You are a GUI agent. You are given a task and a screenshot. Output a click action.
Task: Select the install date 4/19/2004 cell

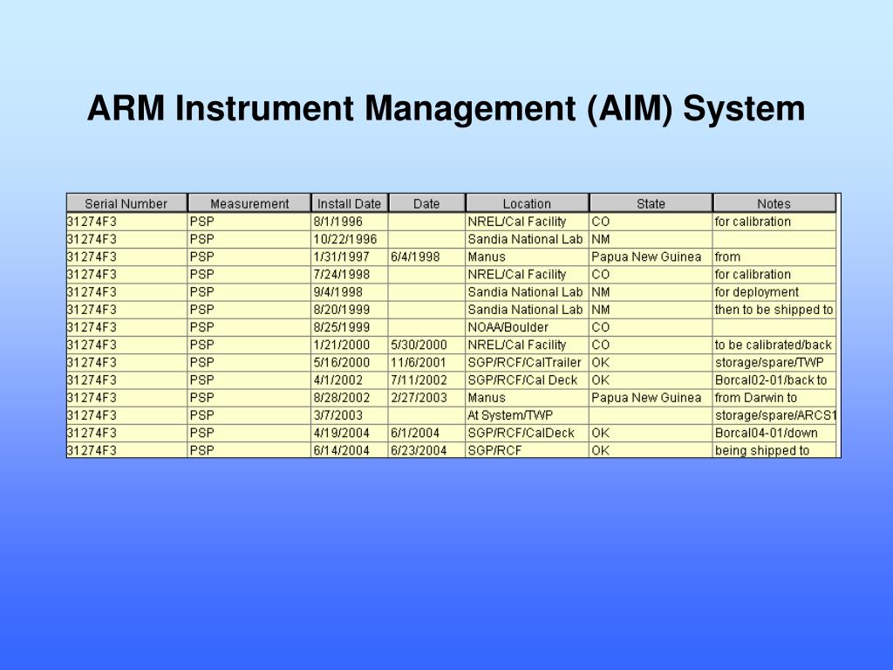point(350,433)
